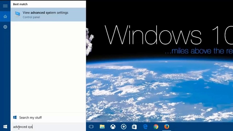Open search settings gear icon
Screen dimensions: 233x131
[5, 27]
